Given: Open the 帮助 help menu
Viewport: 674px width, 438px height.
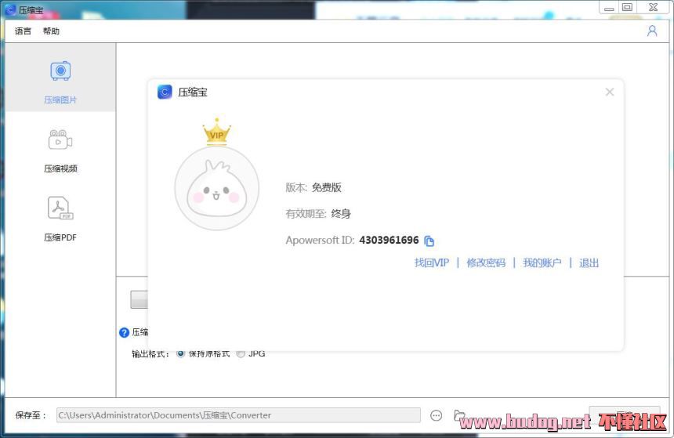Looking at the screenshot, I should pyautogui.click(x=51, y=31).
